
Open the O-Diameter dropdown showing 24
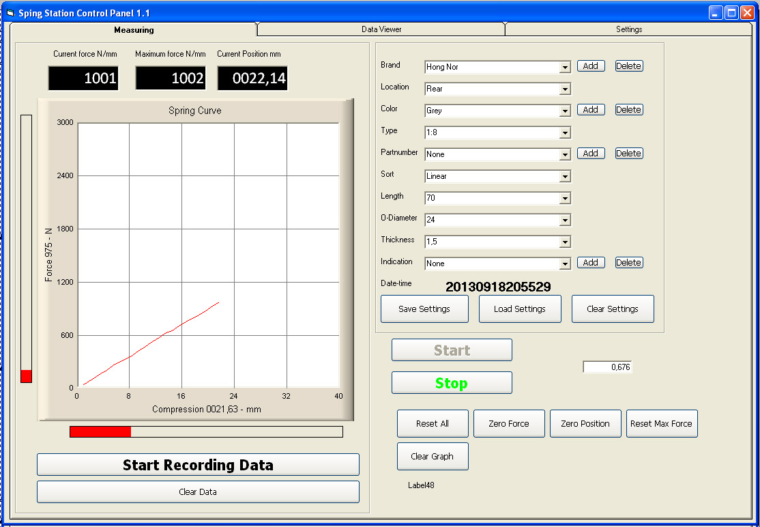pyautogui.click(x=564, y=220)
